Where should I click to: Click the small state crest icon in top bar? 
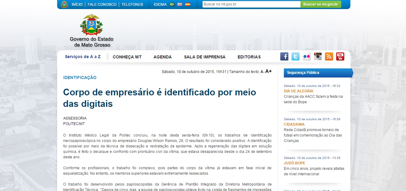(64, 5)
